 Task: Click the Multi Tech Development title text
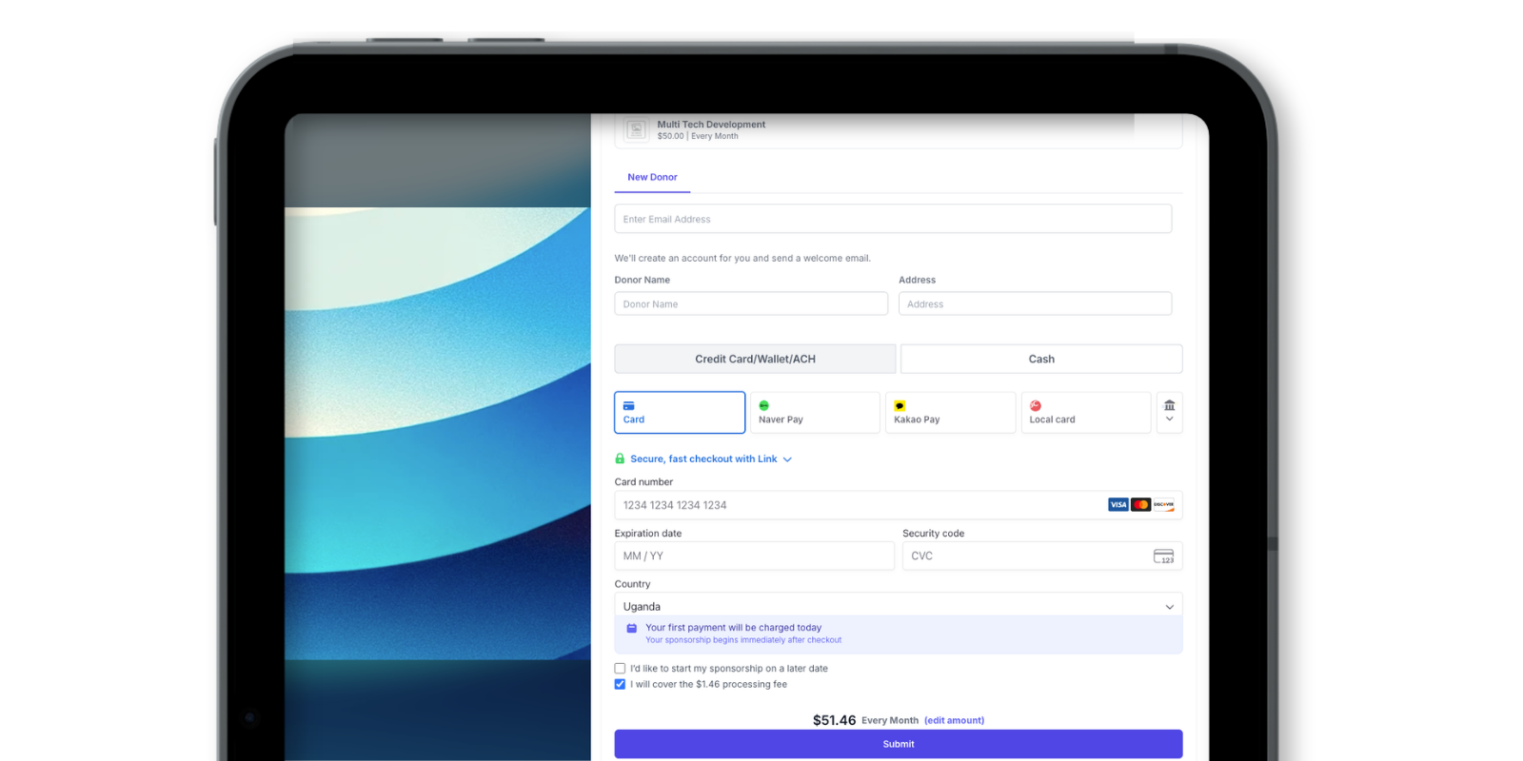click(x=711, y=125)
